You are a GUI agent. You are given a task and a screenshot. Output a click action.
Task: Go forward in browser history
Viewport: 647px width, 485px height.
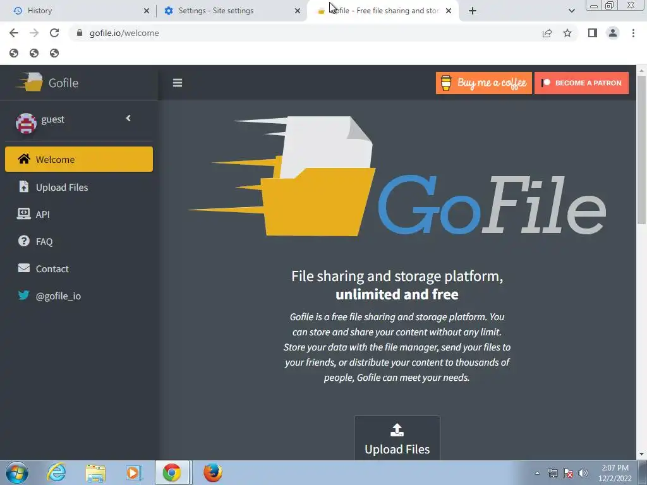point(34,33)
